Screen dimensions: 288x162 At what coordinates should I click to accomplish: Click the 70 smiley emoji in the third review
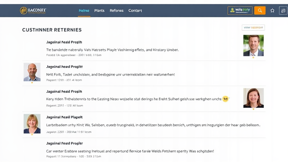[x=225, y=99]
